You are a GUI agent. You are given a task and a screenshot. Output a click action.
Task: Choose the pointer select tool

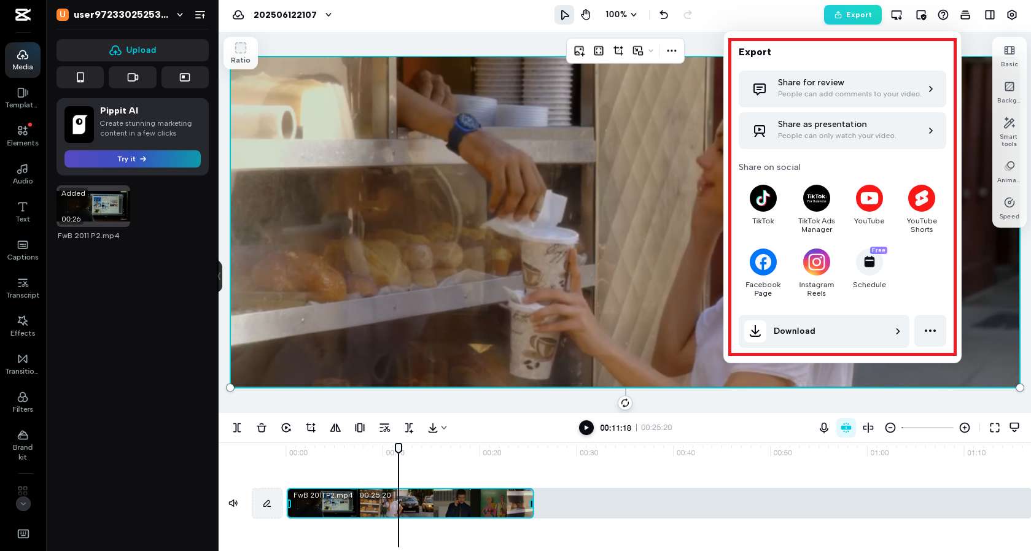564,15
